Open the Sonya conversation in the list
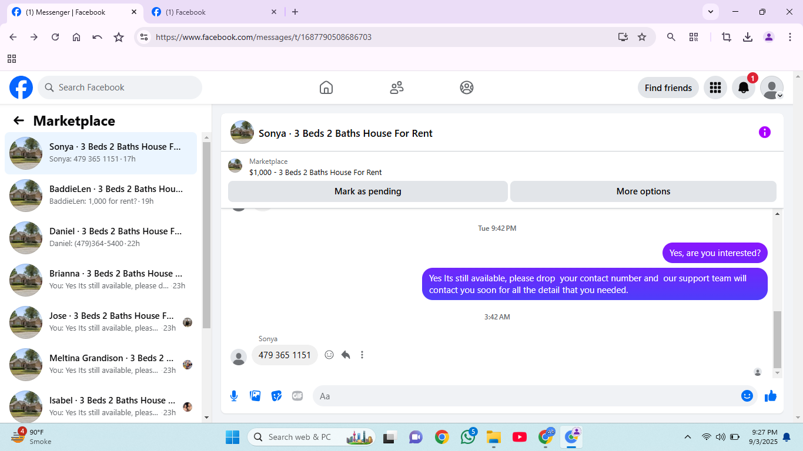 pyautogui.click(x=101, y=153)
